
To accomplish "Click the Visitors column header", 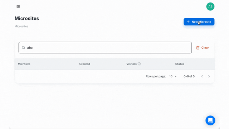I will click(x=131, y=64).
